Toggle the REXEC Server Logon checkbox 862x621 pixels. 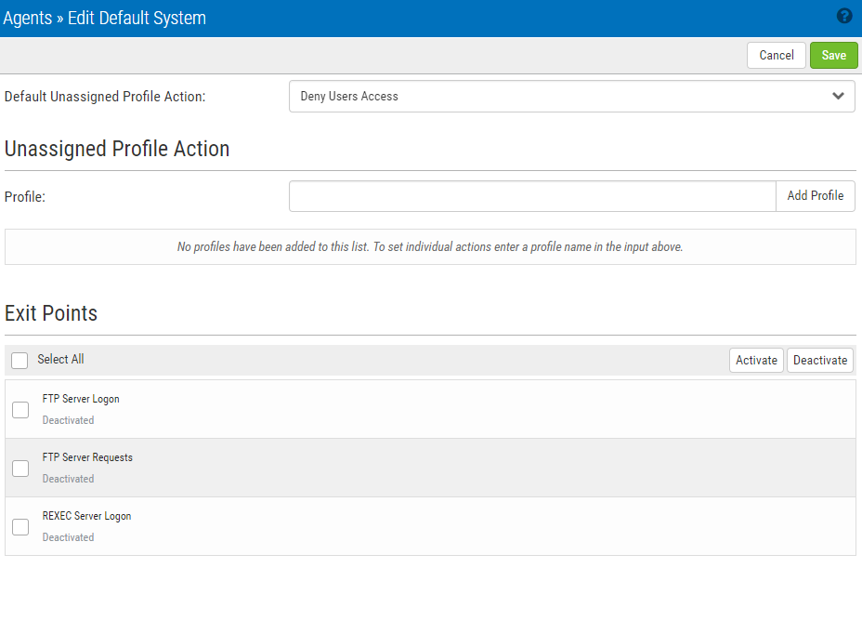tap(20, 527)
